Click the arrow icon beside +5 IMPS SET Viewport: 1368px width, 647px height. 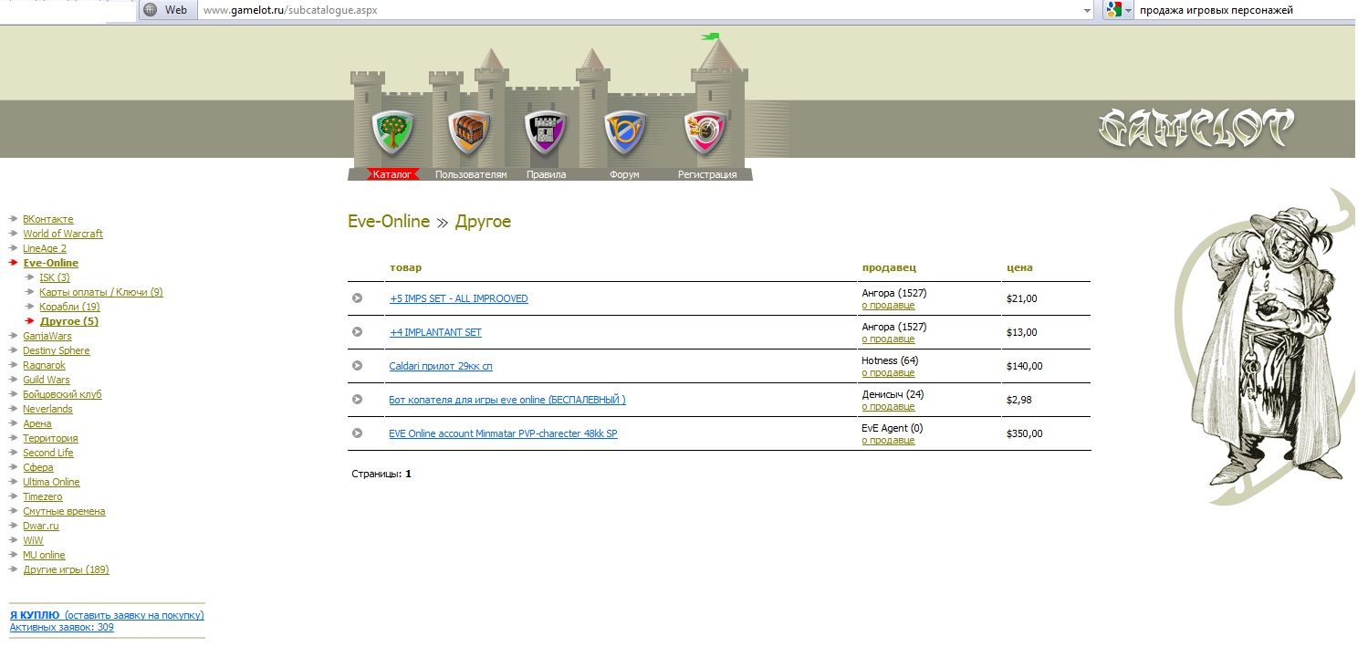click(357, 298)
